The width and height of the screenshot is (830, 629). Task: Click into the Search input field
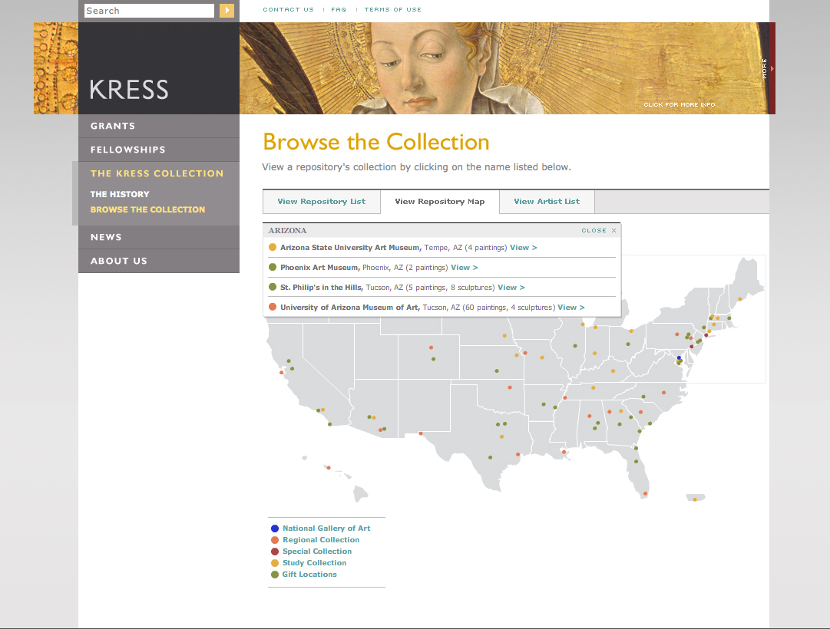[x=149, y=11]
